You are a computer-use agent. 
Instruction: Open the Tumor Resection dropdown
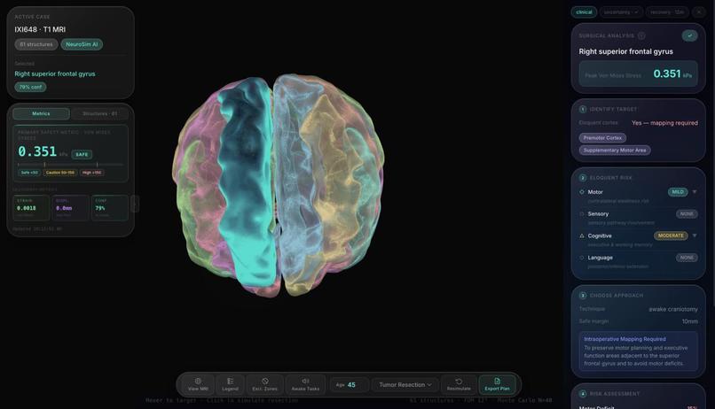pos(405,385)
